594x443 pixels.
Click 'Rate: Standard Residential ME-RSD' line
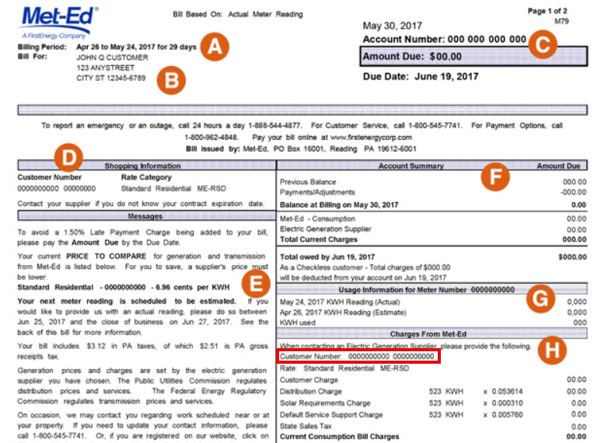coord(344,368)
